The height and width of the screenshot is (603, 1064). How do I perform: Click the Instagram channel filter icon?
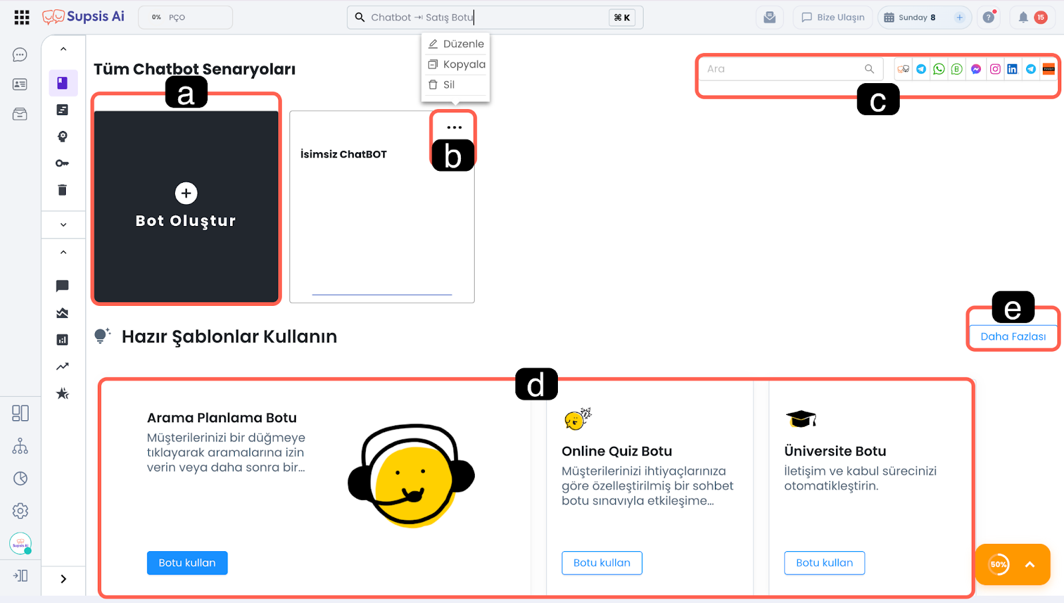995,69
